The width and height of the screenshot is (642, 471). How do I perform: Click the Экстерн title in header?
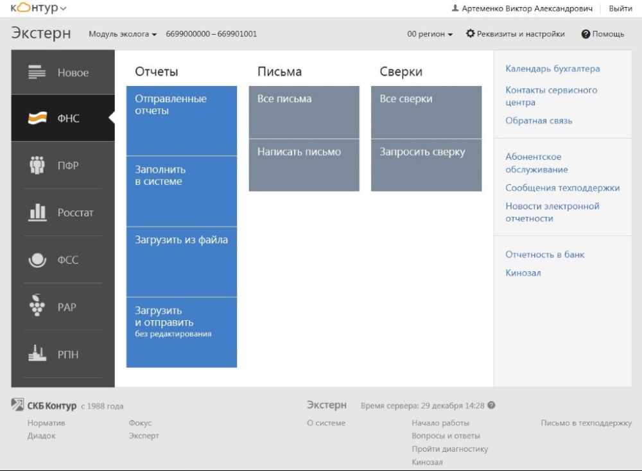coord(41,33)
